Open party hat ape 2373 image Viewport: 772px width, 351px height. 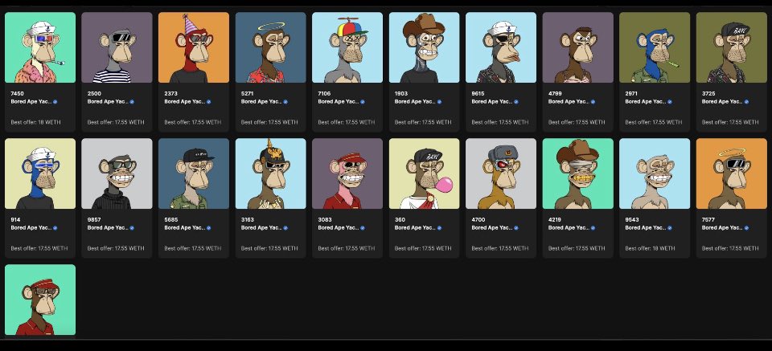[194, 47]
